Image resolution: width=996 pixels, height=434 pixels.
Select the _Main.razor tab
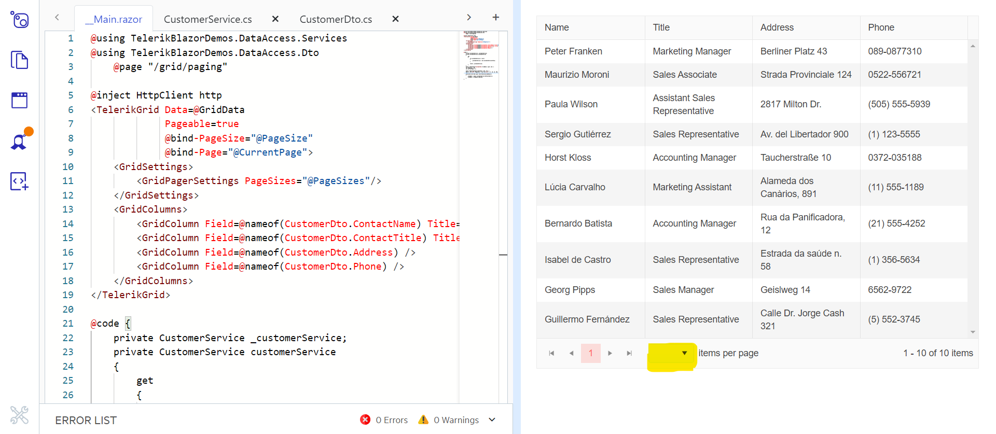click(114, 19)
